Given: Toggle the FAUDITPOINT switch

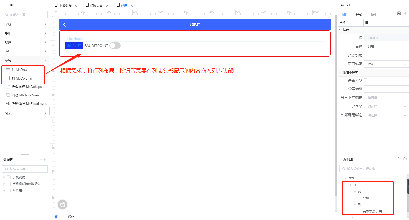Looking at the screenshot, I should (115, 46).
